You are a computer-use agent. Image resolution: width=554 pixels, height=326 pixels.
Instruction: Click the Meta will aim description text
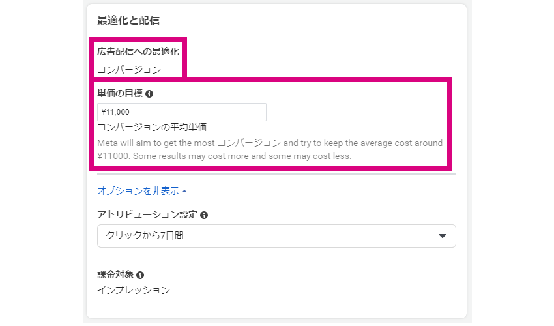tap(270, 149)
